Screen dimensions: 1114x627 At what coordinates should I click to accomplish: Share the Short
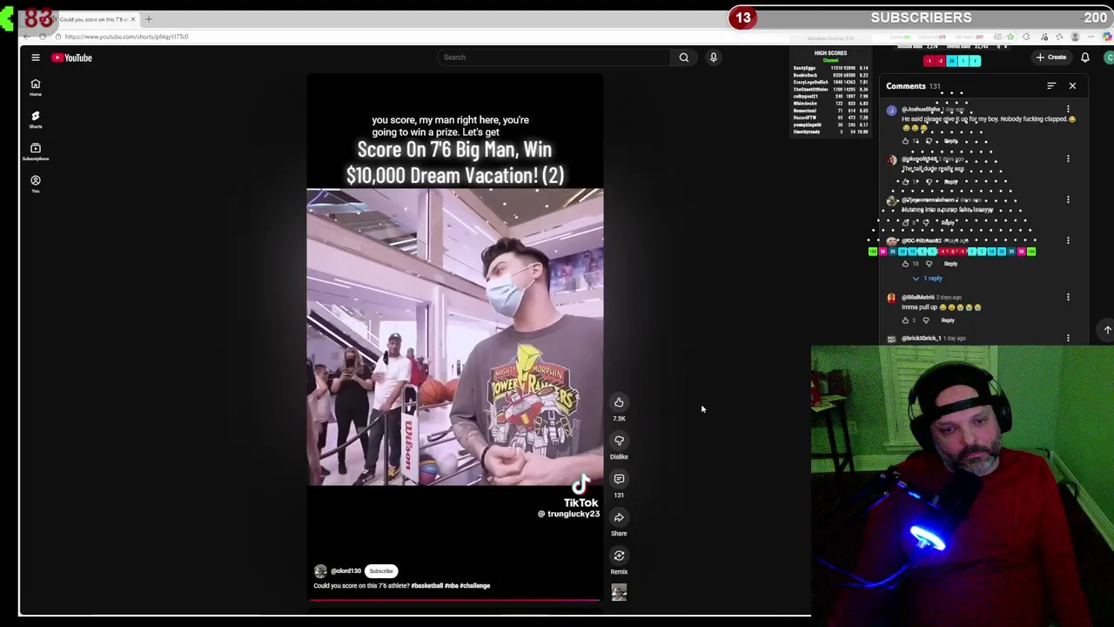[619, 517]
